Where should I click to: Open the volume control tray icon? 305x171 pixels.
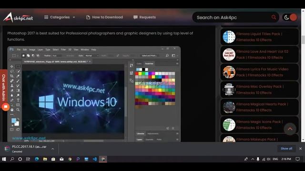(269, 159)
